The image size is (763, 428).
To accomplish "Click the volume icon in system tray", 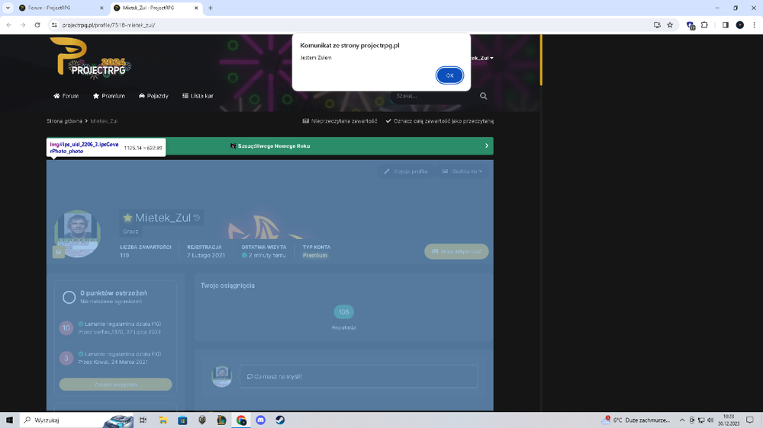I will (x=710, y=420).
